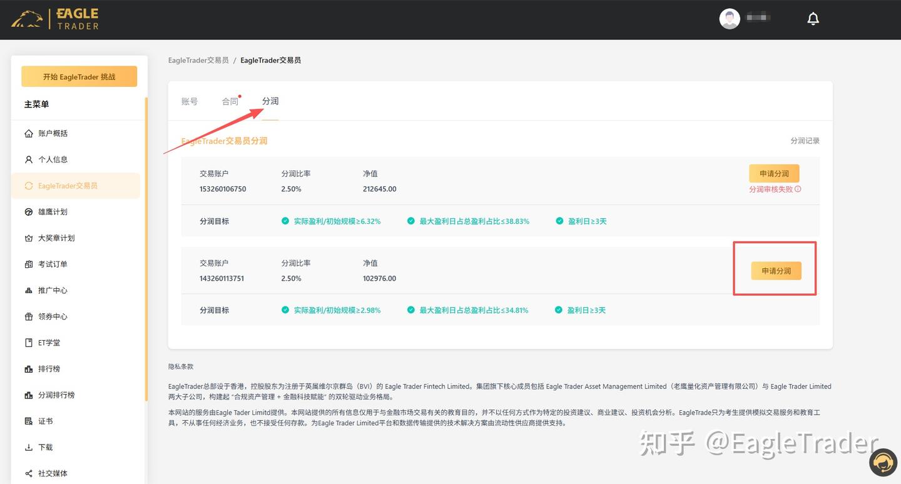Screen dimensions: 901x484
Task: Open the 账户概括 home icon
Action: pyautogui.click(x=28, y=133)
